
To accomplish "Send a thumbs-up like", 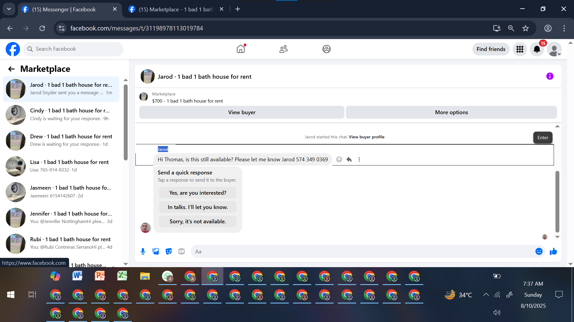I will [553, 251].
